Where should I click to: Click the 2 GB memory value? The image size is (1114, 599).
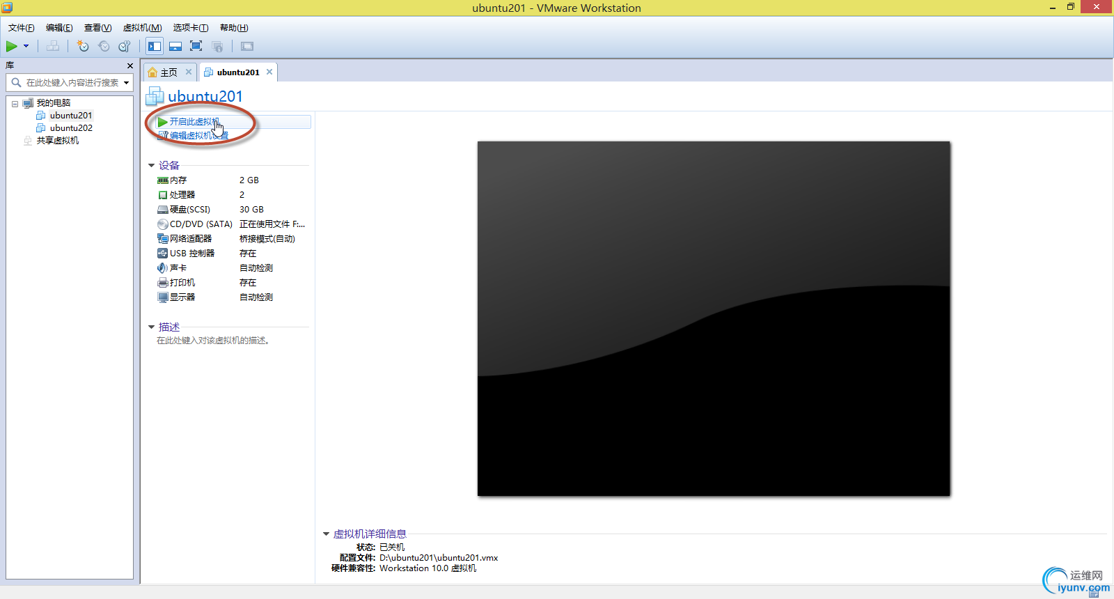(x=249, y=180)
